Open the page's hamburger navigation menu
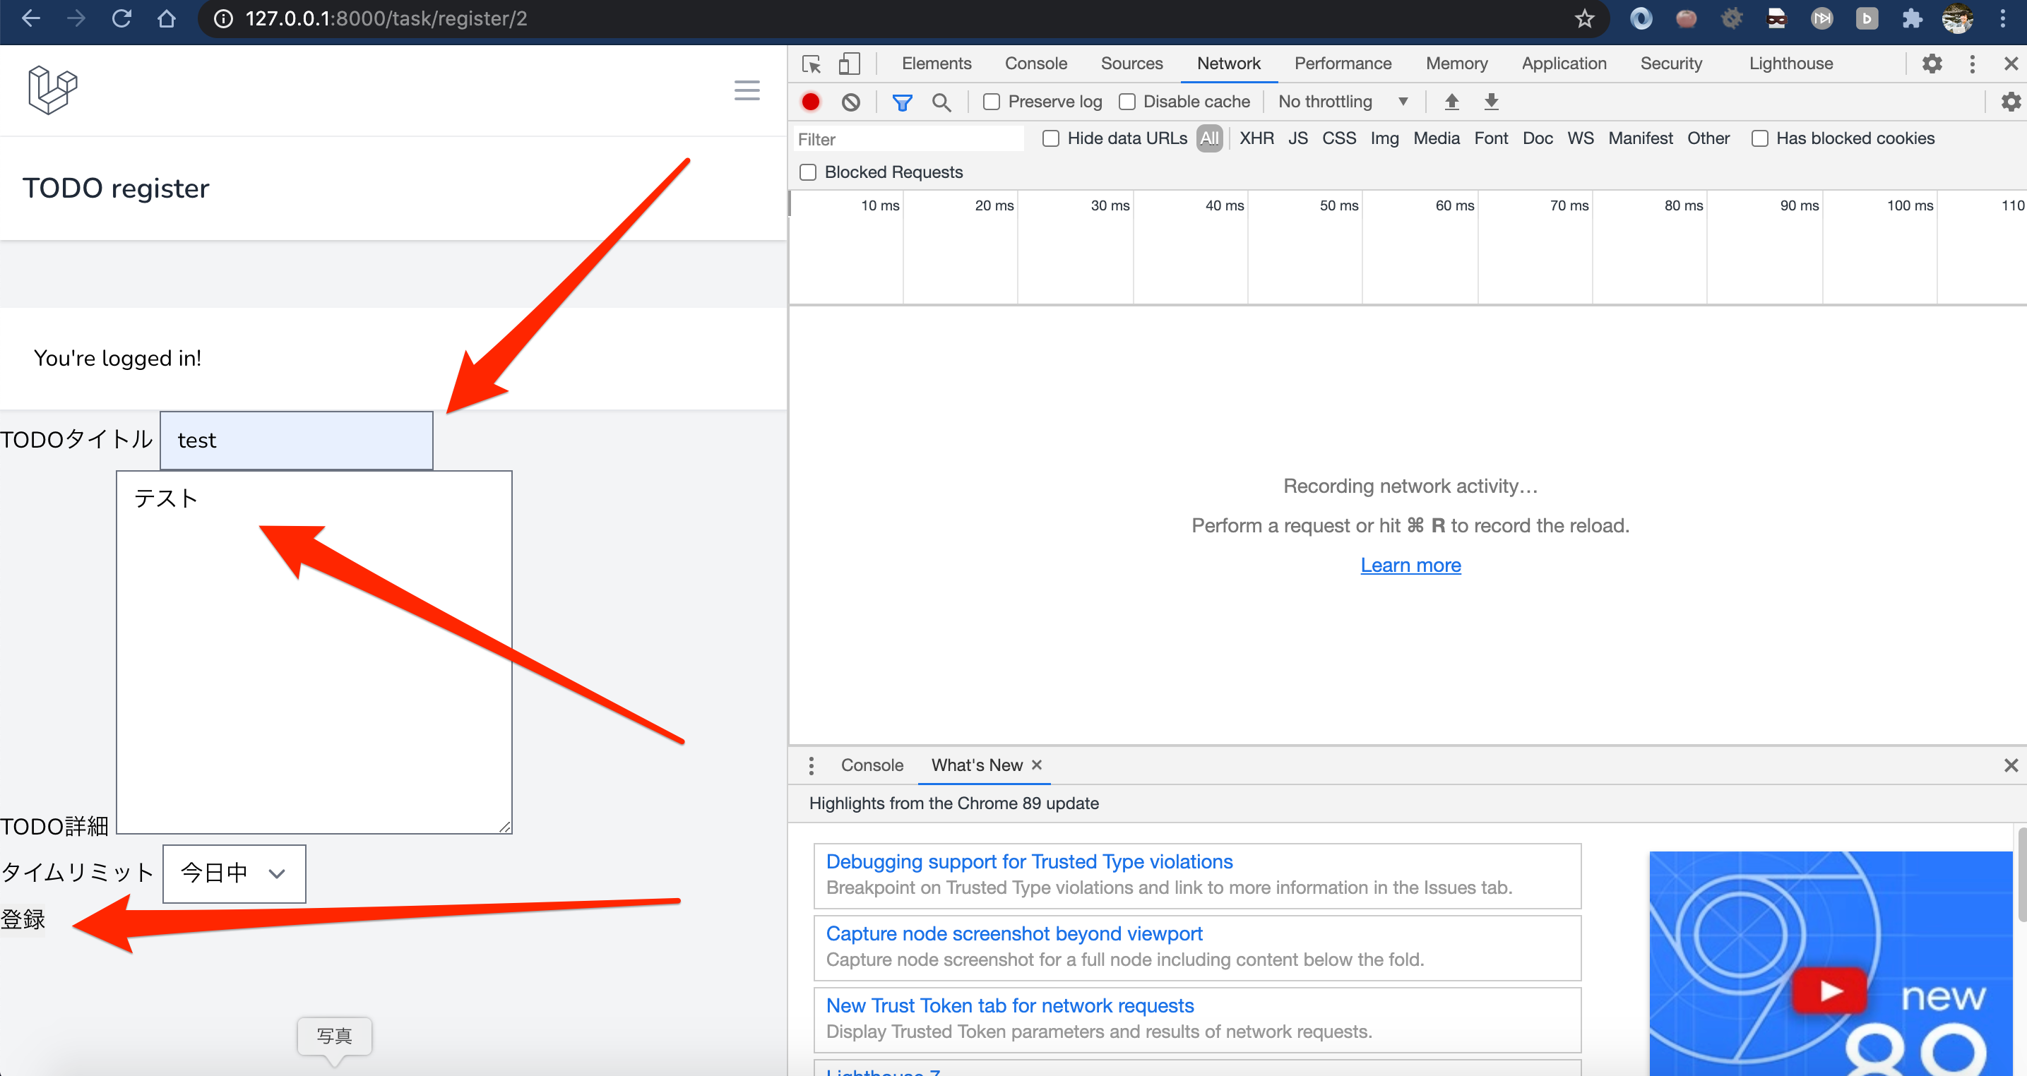The height and width of the screenshot is (1076, 2027). click(746, 90)
